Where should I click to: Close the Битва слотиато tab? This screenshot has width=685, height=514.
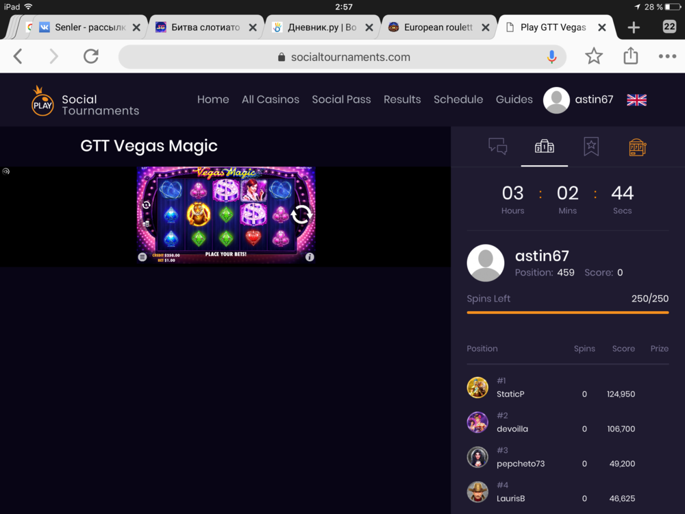click(253, 27)
